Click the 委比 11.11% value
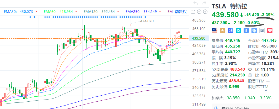 [268, 69]
